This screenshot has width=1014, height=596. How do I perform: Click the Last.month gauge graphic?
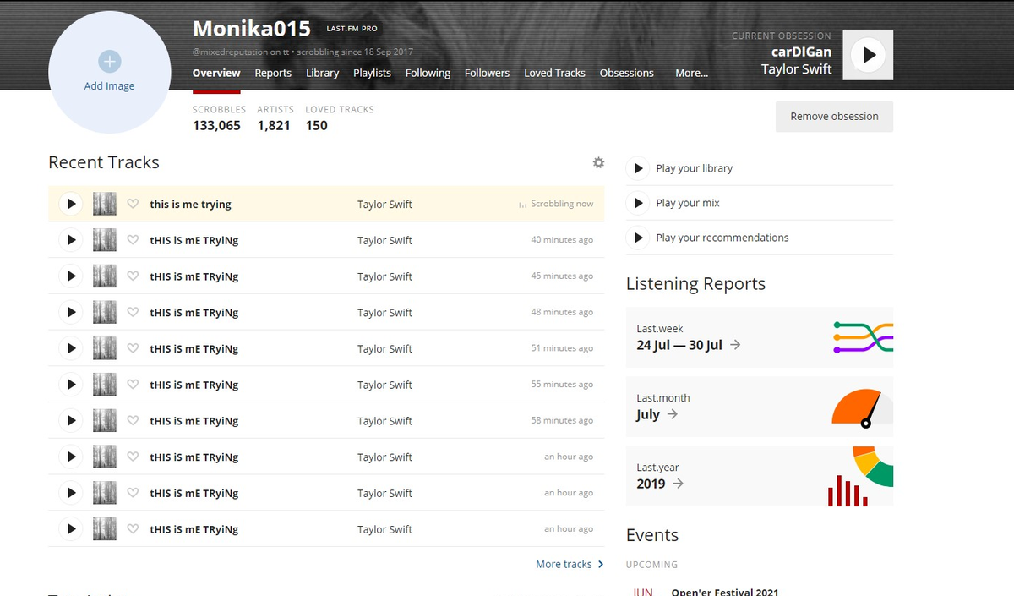click(x=863, y=407)
